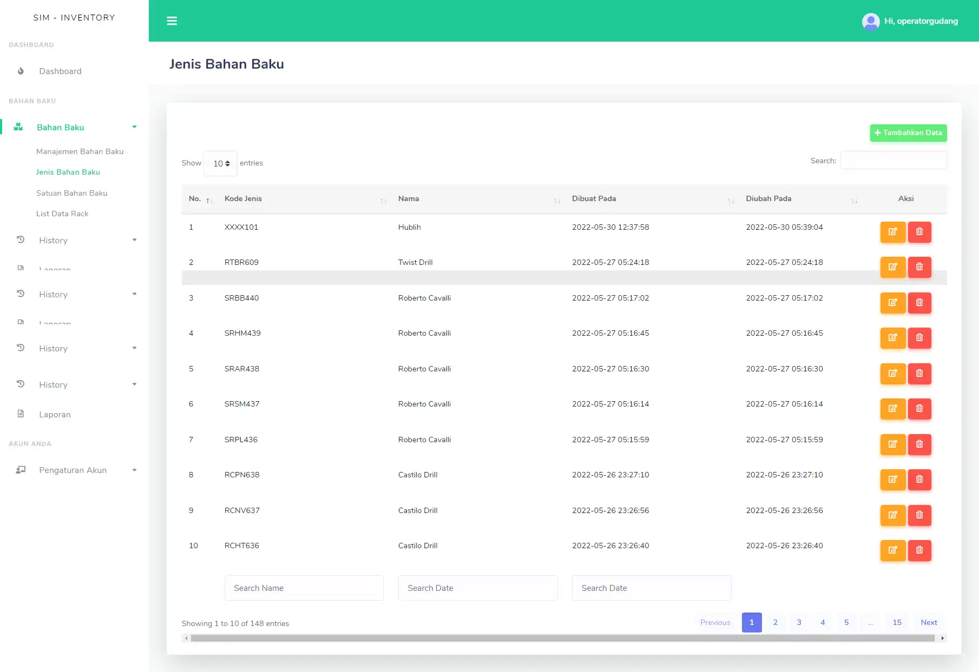
Task: Delete the RTBR609 Twist Drill row
Action: [919, 267]
